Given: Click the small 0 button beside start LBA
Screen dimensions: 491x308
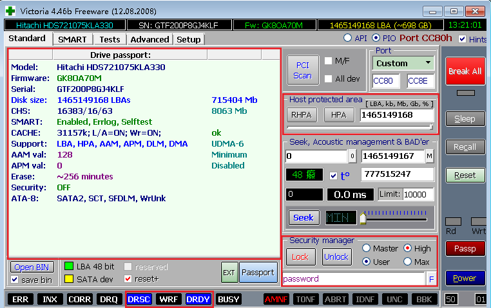Looking at the screenshot, I should point(352,156).
